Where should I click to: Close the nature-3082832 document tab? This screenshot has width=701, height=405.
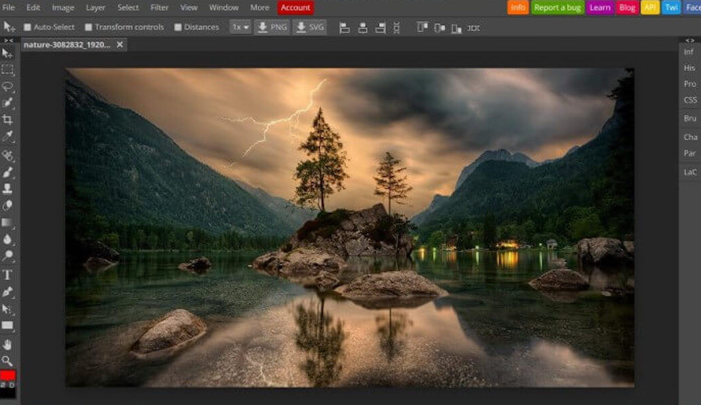[120, 44]
